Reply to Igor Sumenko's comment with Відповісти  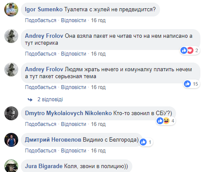coord(74,20)
